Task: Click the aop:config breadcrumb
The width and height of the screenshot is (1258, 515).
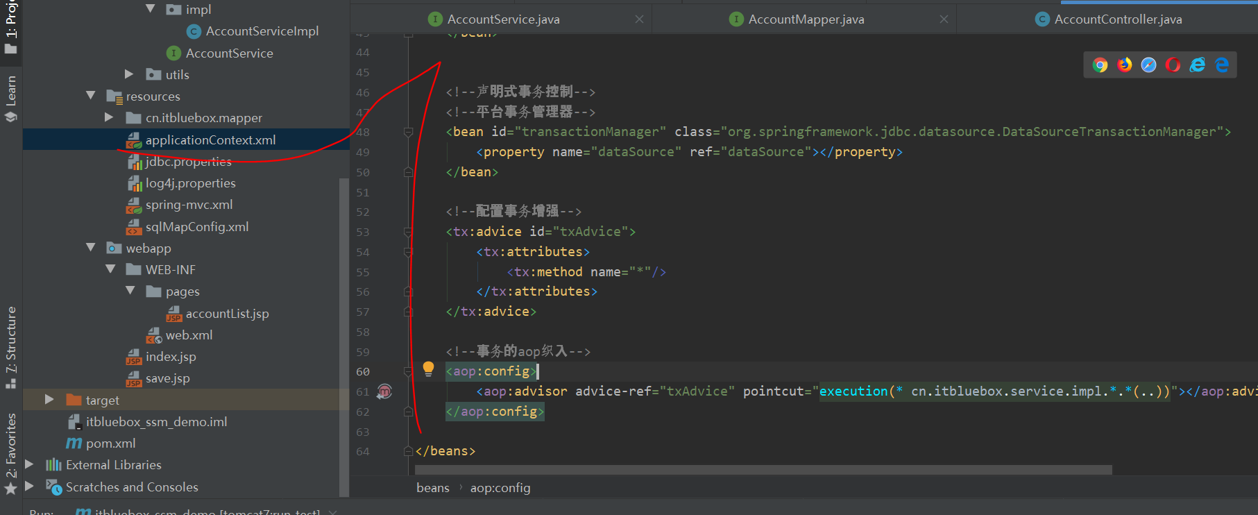Action: point(500,488)
